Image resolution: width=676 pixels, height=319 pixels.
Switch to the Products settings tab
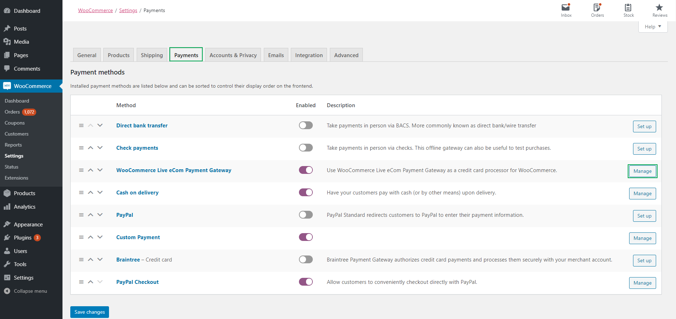(119, 55)
